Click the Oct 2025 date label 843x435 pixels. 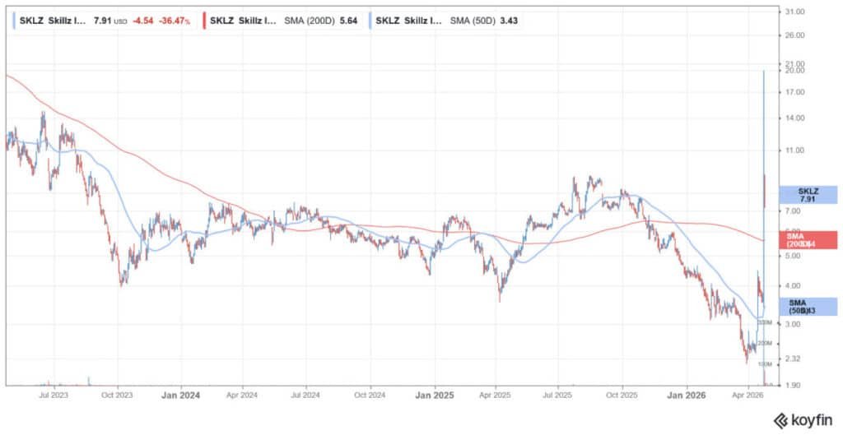pos(622,395)
